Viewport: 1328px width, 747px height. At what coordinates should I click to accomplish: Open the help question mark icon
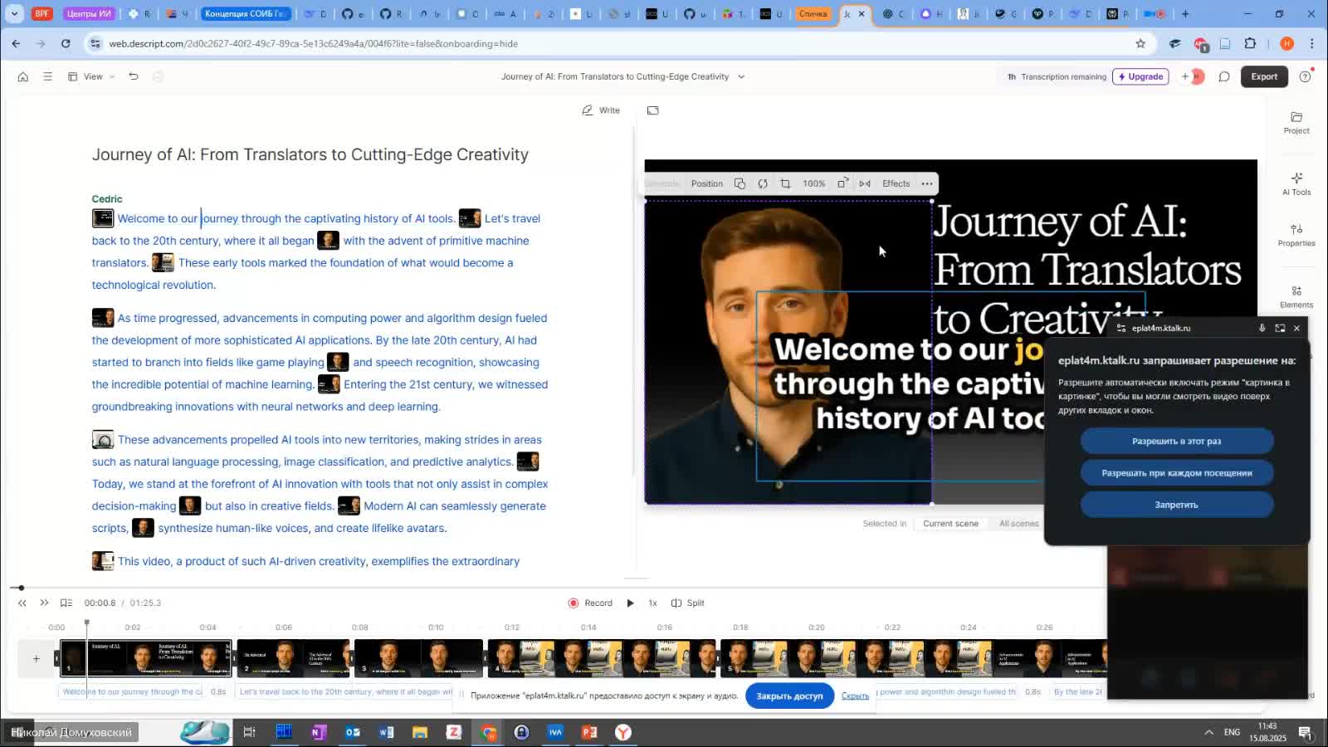tap(1305, 76)
